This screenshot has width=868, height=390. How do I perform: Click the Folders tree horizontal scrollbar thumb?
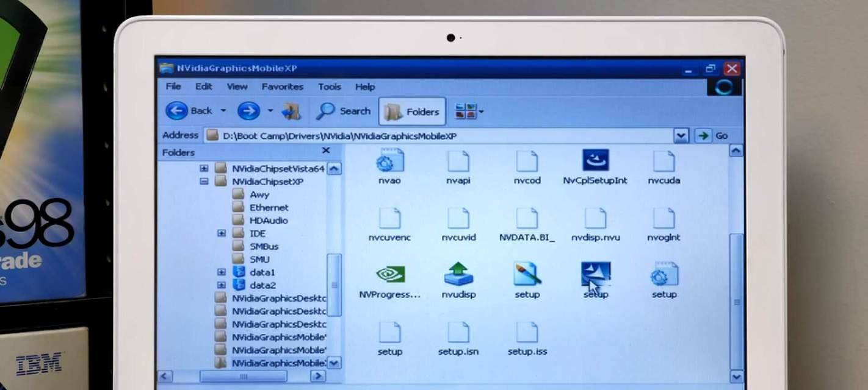coord(243,377)
